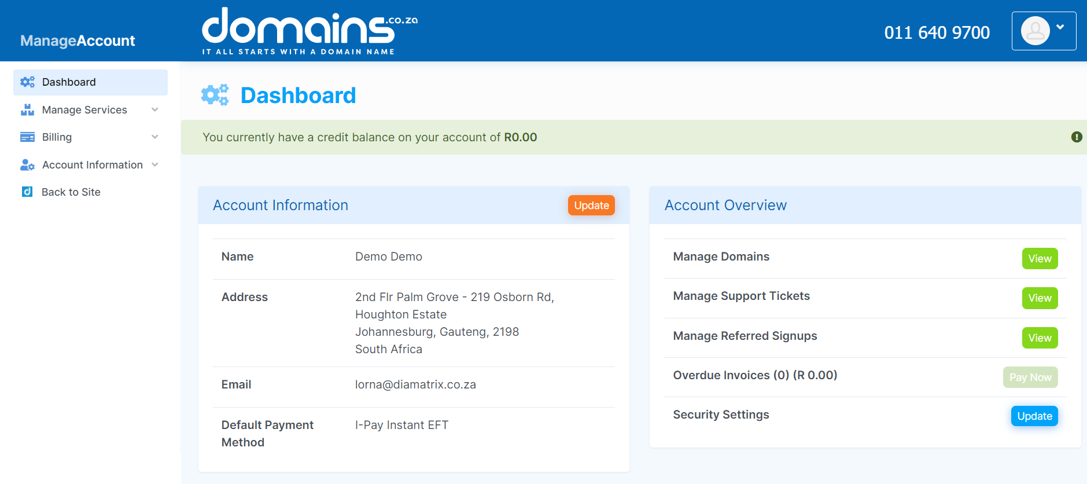Click the Billing credit card icon
1087x484 pixels.
tap(27, 137)
